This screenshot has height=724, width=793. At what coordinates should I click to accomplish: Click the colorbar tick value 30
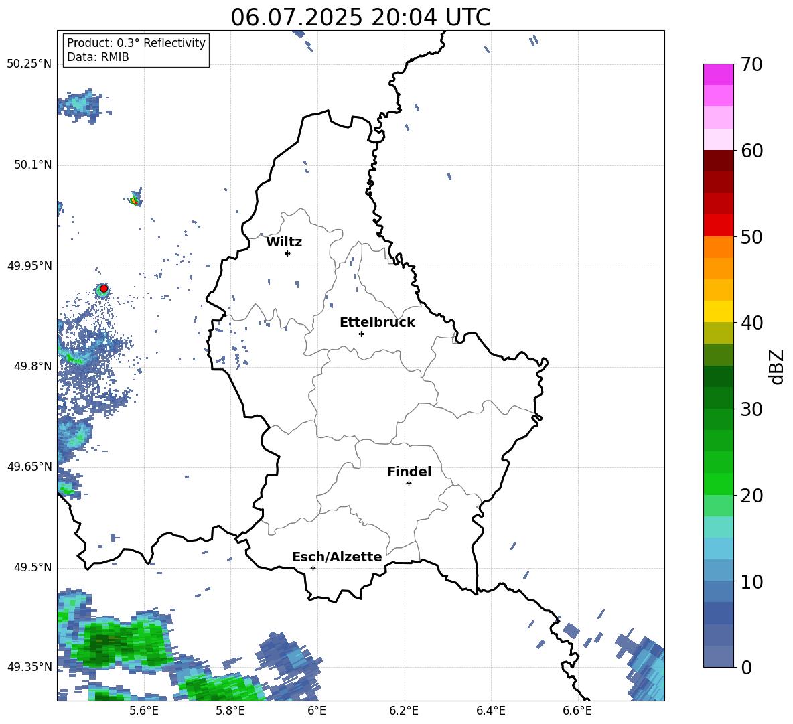[x=751, y=409]
